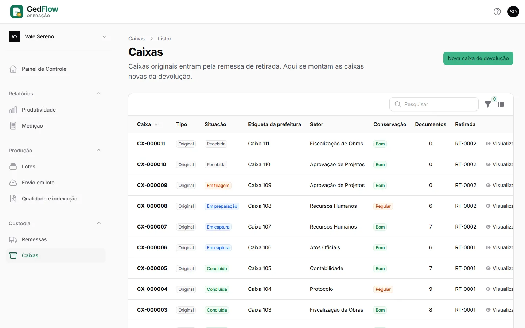Click the Caixas archive box icon
This screenshot has height=328, width=525.
point(13,255)
